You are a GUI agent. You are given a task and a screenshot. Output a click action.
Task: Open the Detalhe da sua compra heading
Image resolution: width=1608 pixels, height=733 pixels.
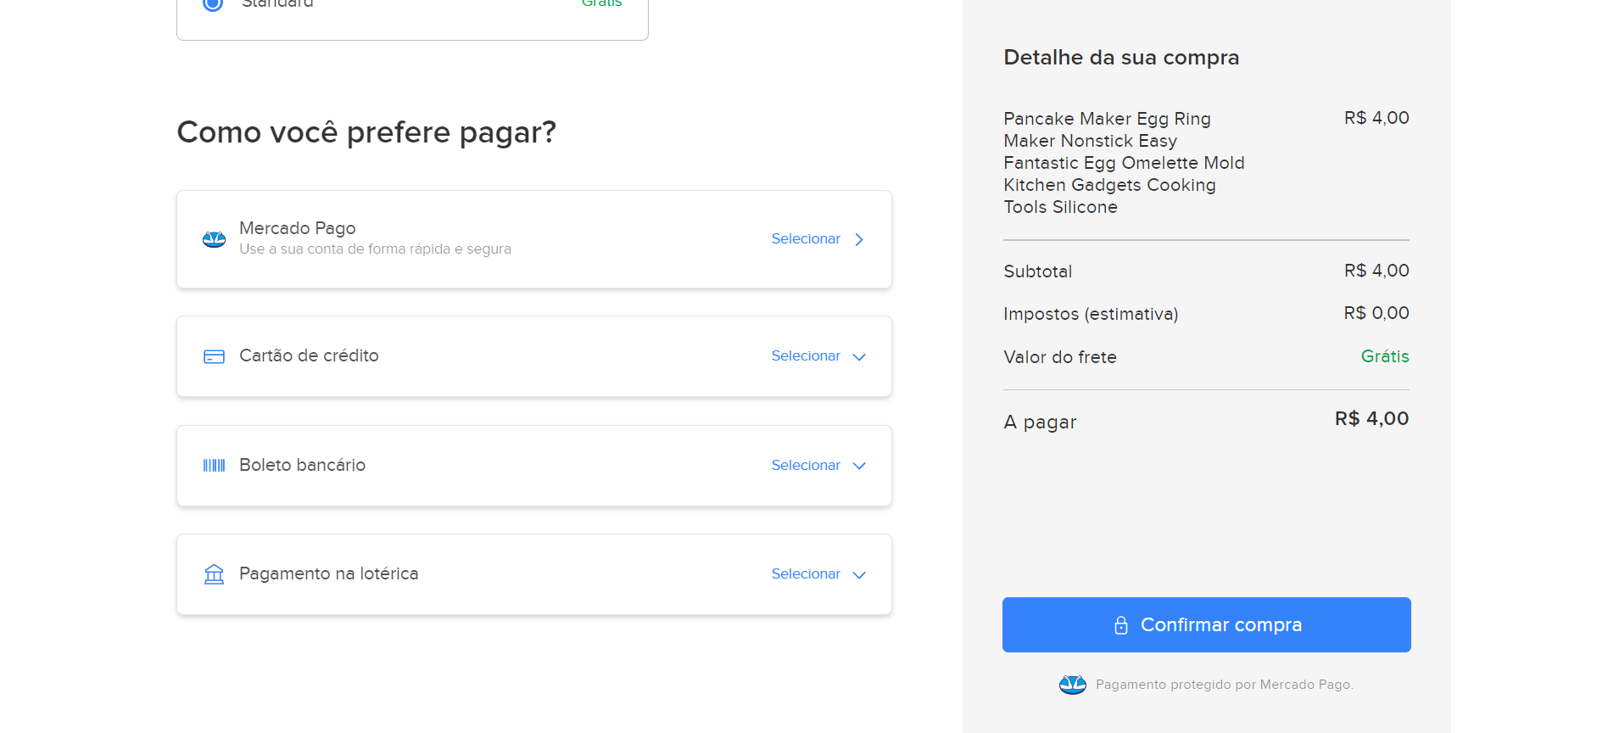1121,57
